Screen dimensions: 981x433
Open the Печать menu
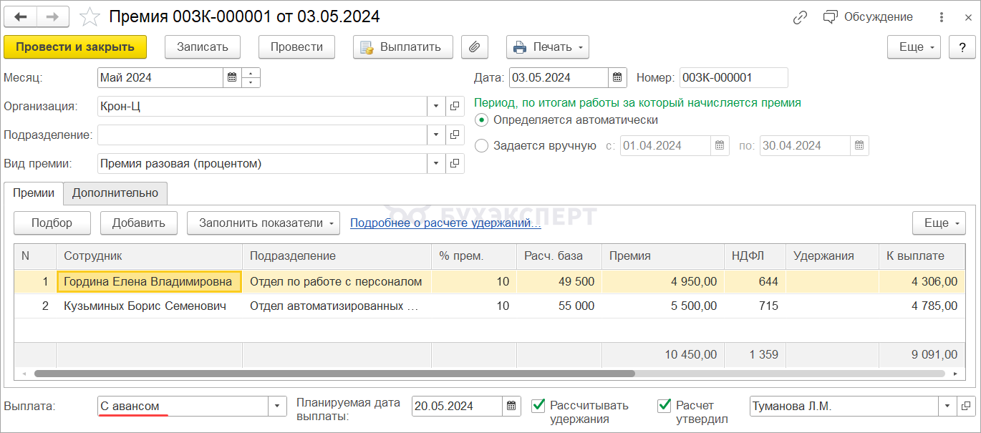point(548,47)
